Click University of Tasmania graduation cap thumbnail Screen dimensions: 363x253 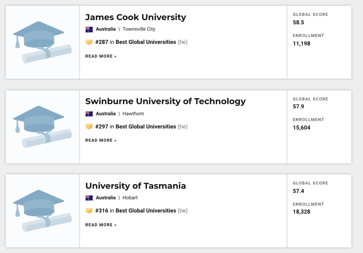tap(43, 211)
